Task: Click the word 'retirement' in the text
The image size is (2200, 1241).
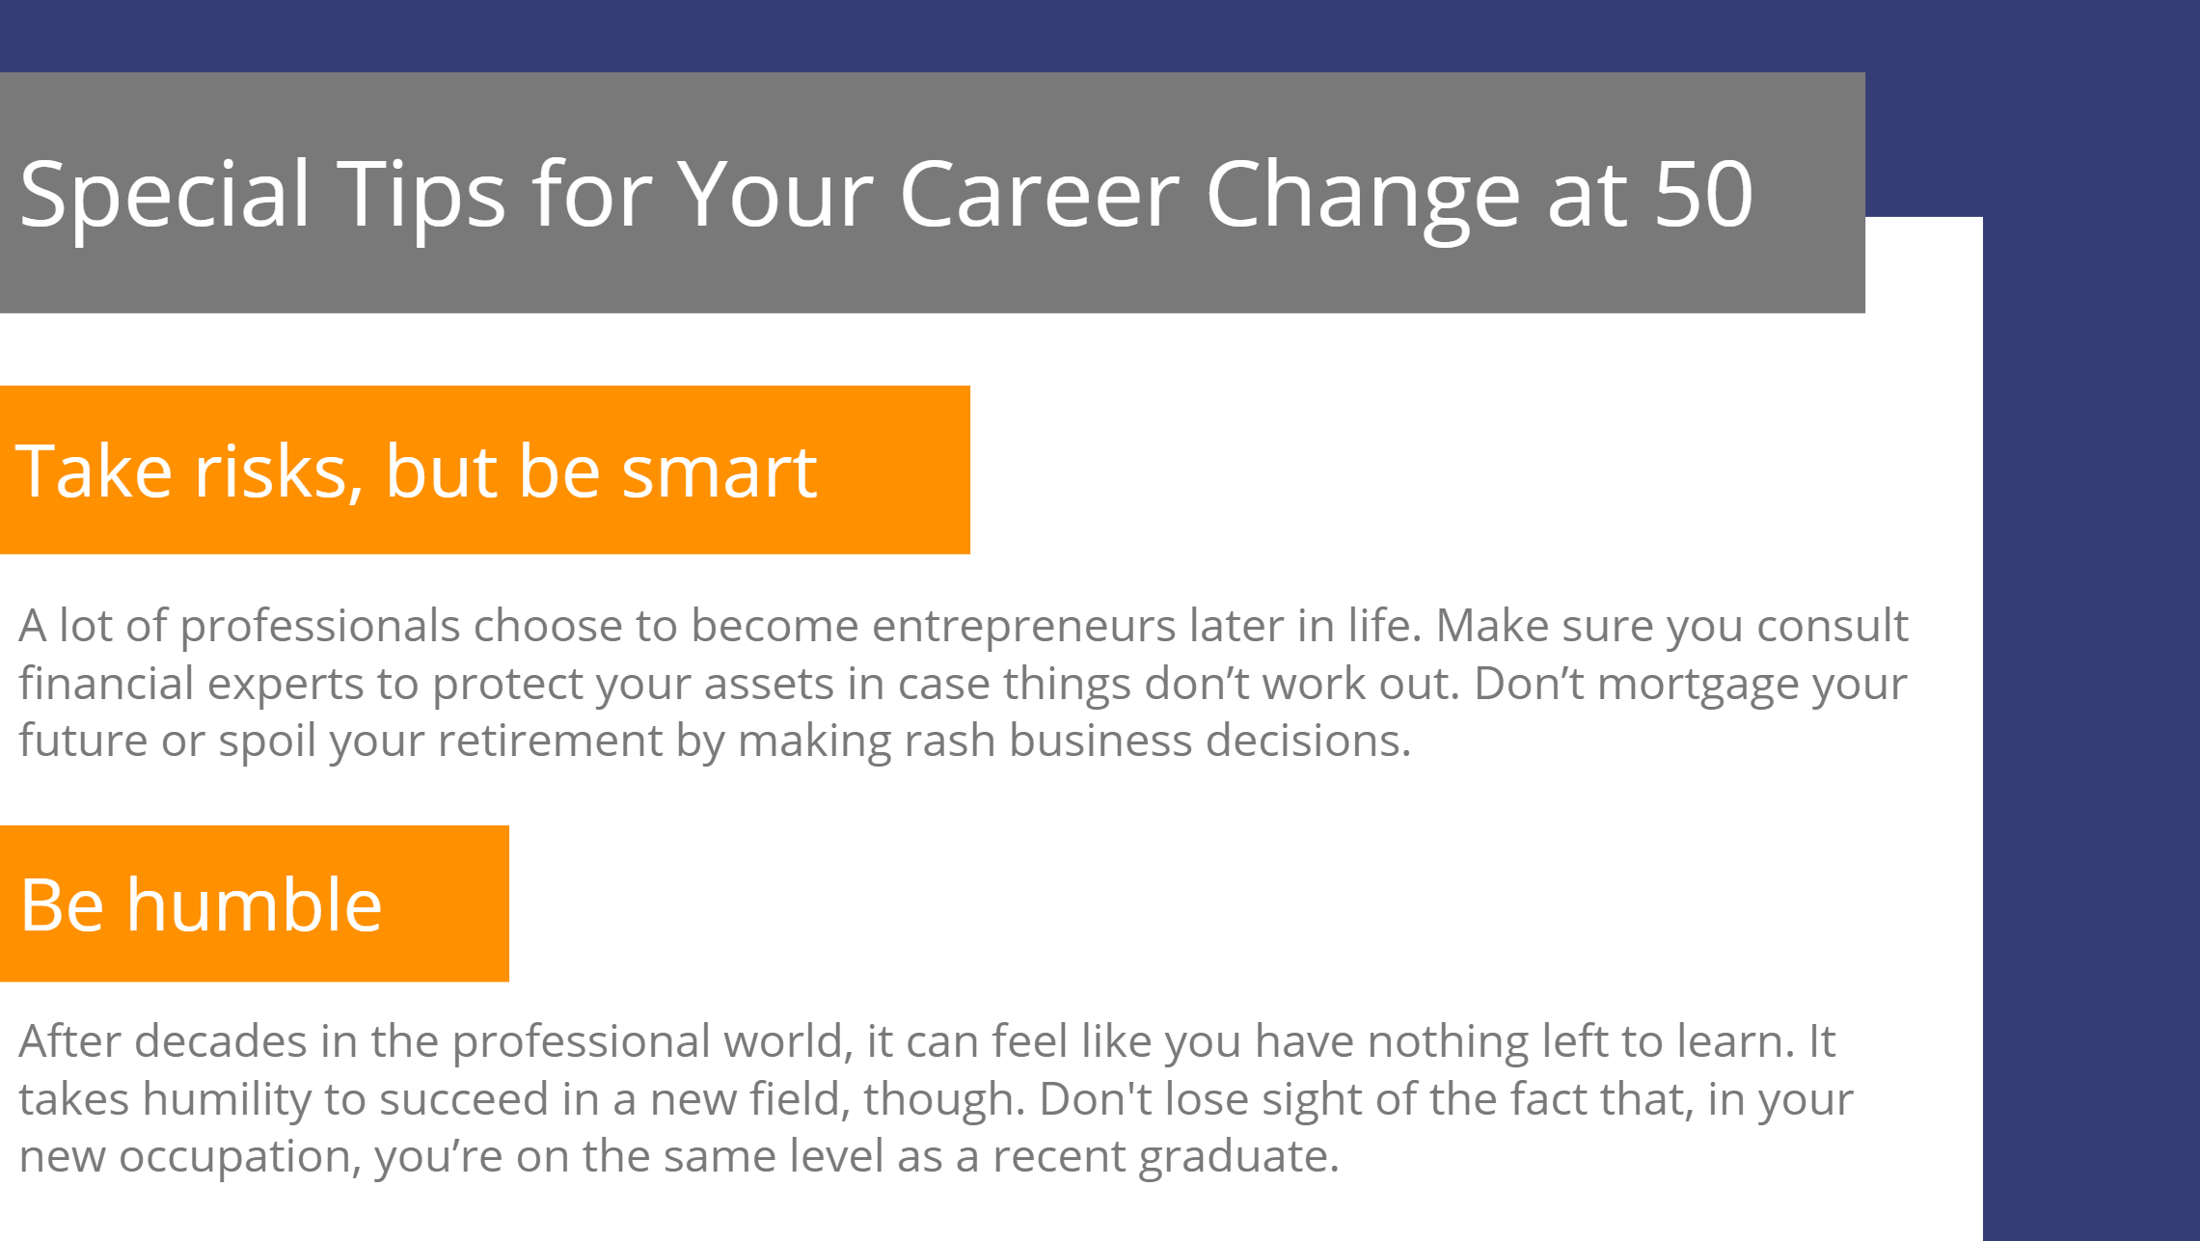Action: point(550,741)
